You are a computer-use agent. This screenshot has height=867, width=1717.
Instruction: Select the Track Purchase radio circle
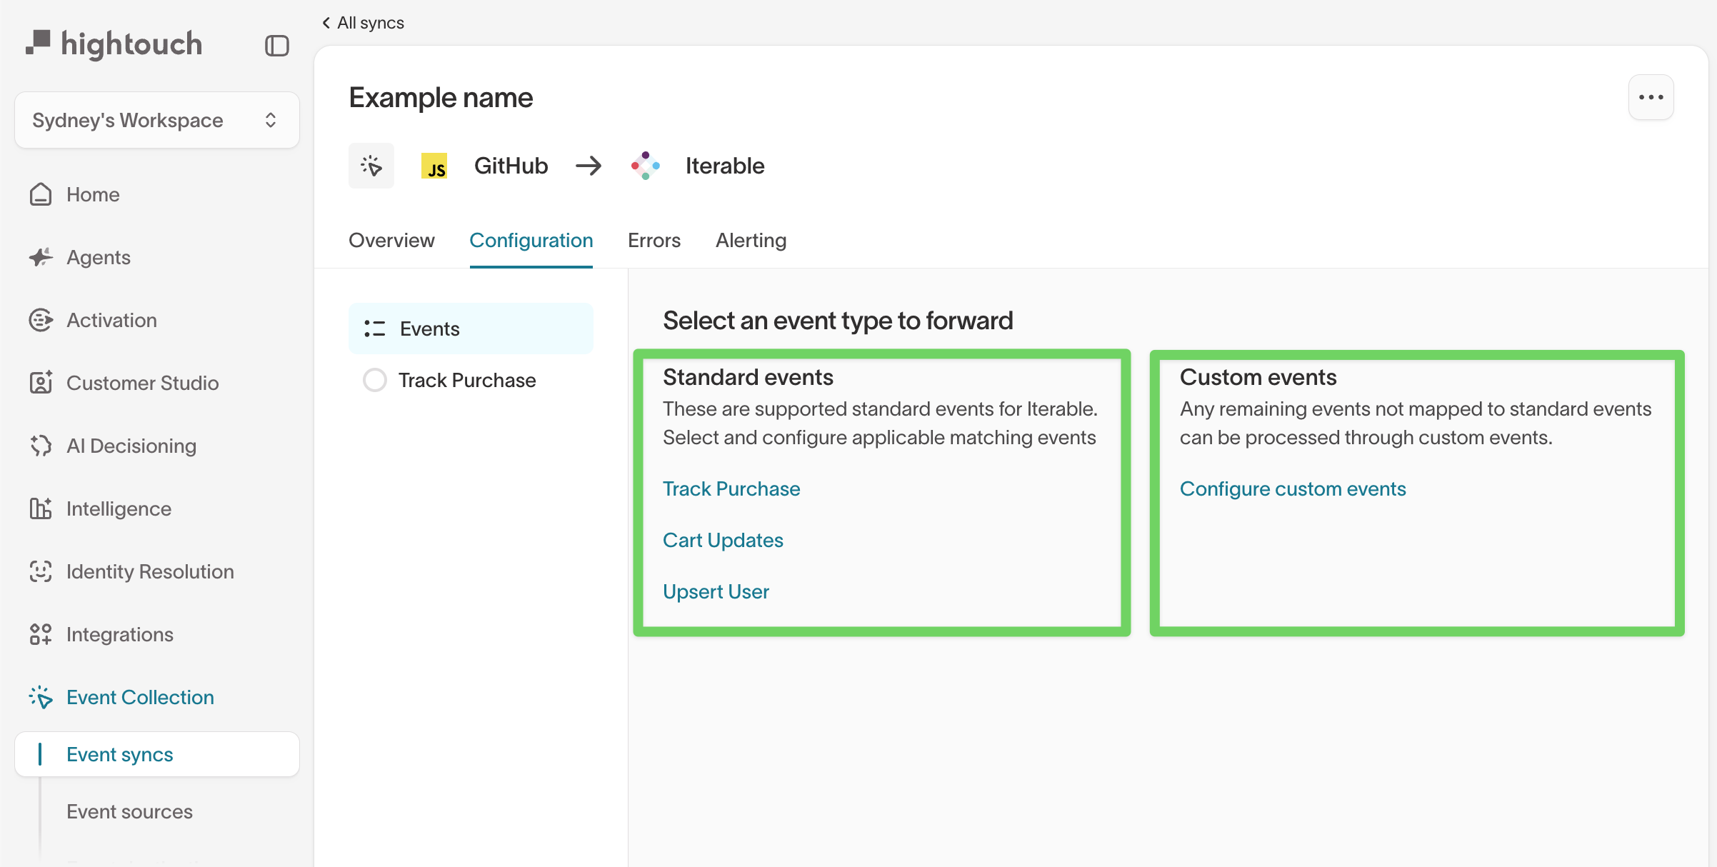tap(375, 380)
